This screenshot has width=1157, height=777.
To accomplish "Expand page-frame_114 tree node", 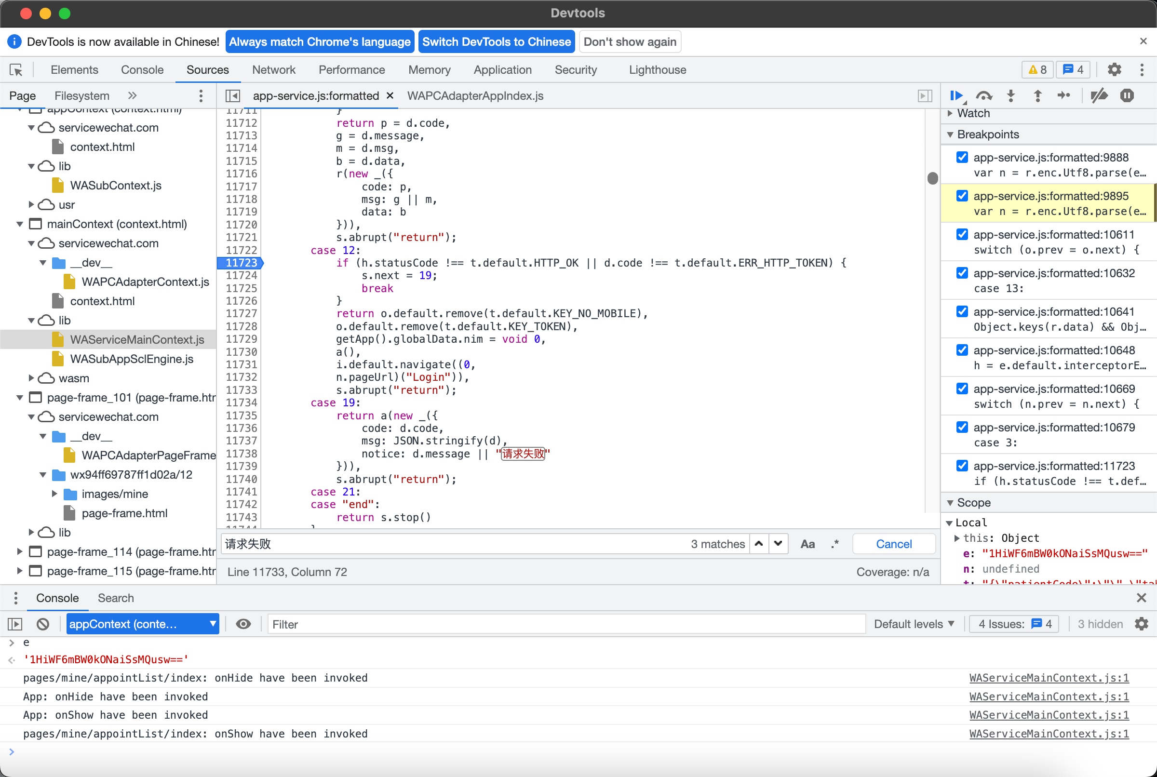I will (19, 551).
